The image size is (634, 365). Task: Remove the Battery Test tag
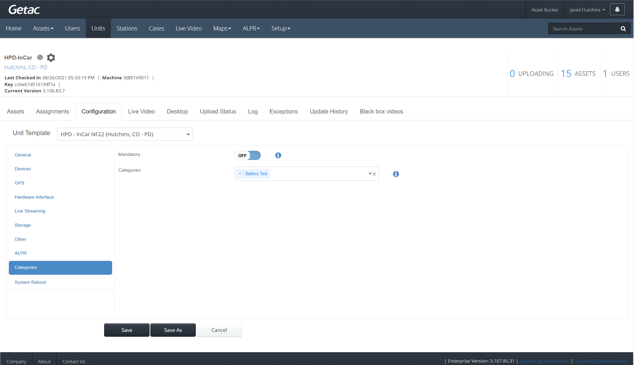coord(240,174)
